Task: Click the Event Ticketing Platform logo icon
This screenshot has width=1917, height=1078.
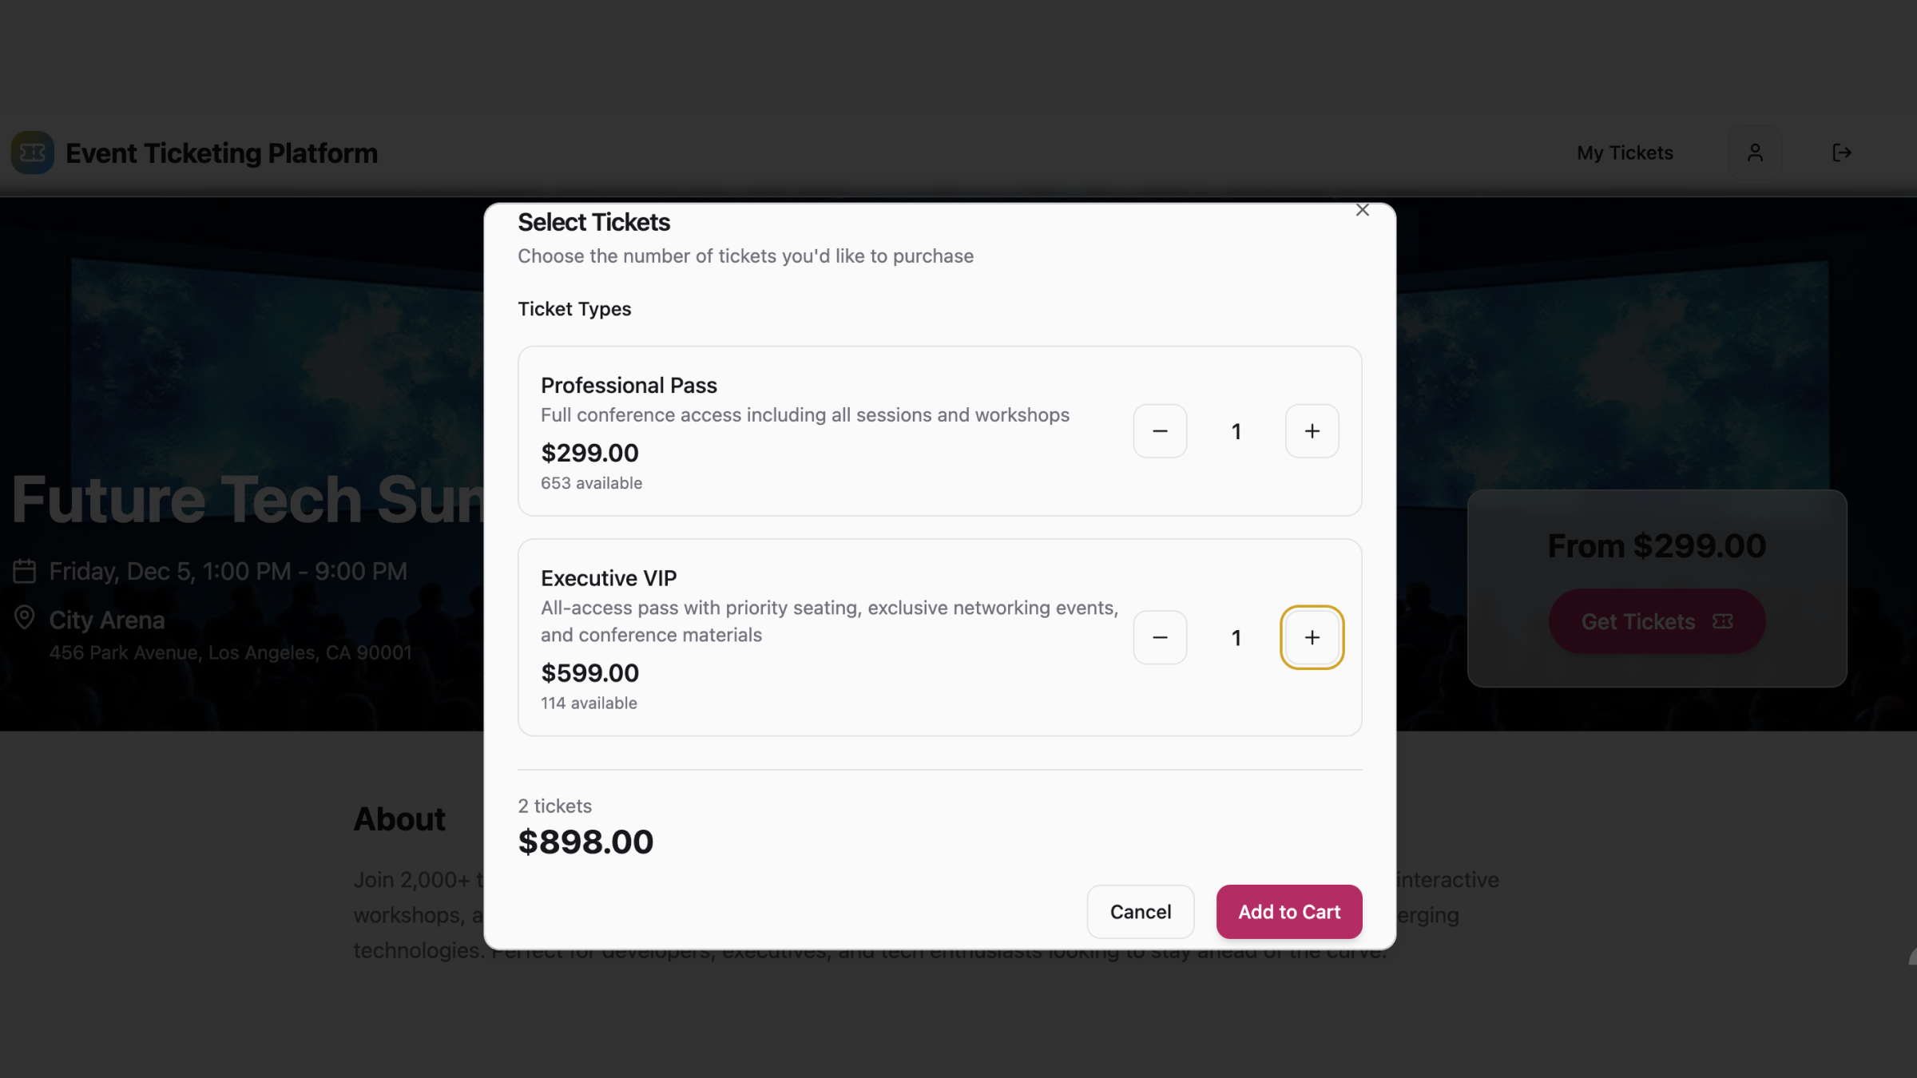Action: coord(32,153)
